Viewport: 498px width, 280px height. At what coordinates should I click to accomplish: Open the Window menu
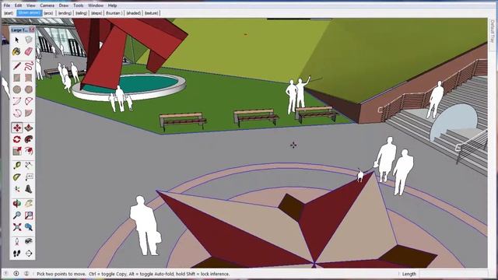(x=96, y=5)
